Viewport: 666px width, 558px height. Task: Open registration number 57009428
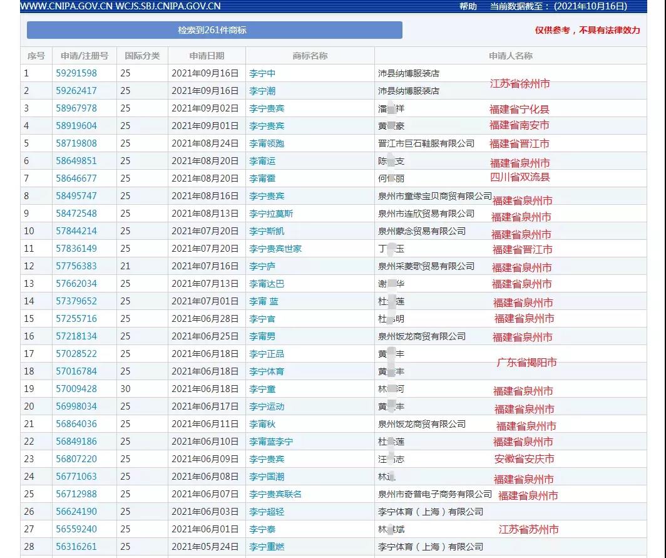coord(76,388)
